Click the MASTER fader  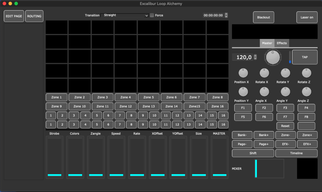tap(219, 157)
